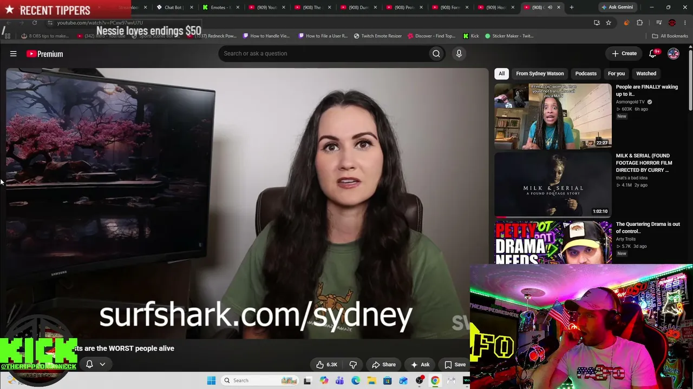693x389 pixels.
Task: Switch to the Chat Bot browser tab
Action: (x=175, y=8)
